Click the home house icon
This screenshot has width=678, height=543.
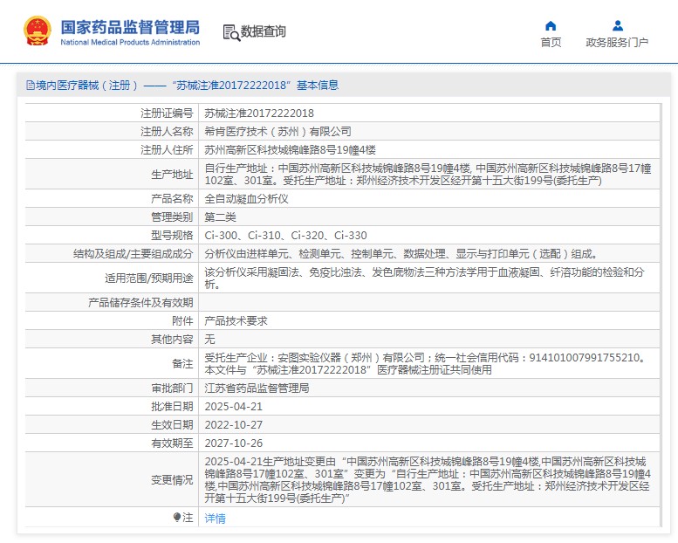tap(551, 25)
